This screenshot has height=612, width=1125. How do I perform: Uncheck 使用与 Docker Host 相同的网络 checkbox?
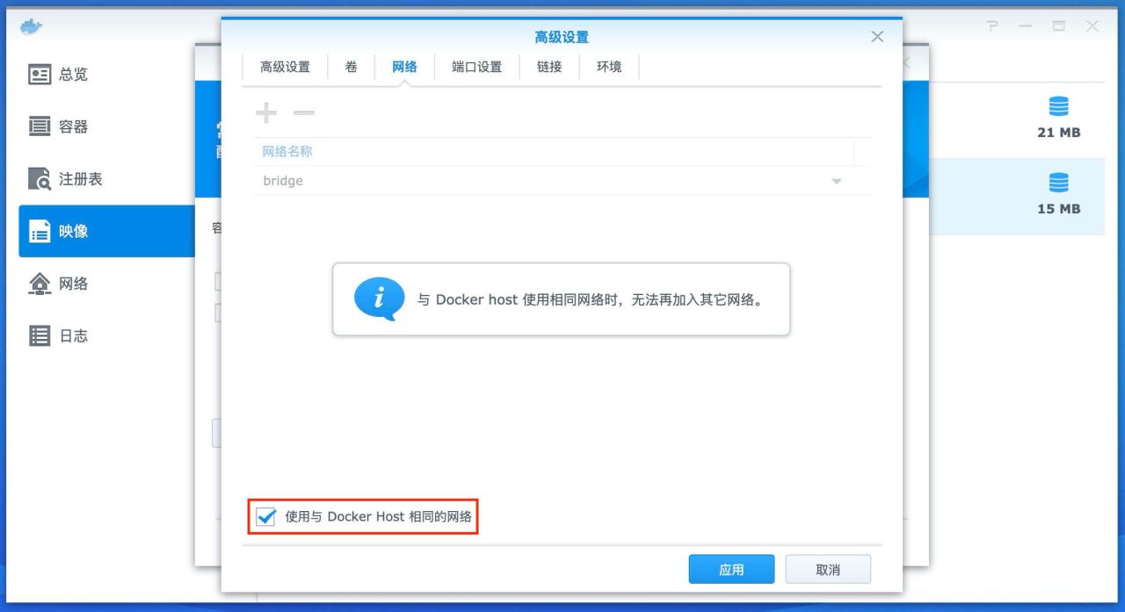tap(265, 517)
